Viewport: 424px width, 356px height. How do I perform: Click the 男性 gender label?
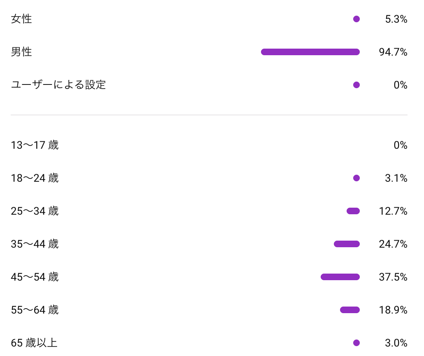point(21,52)
